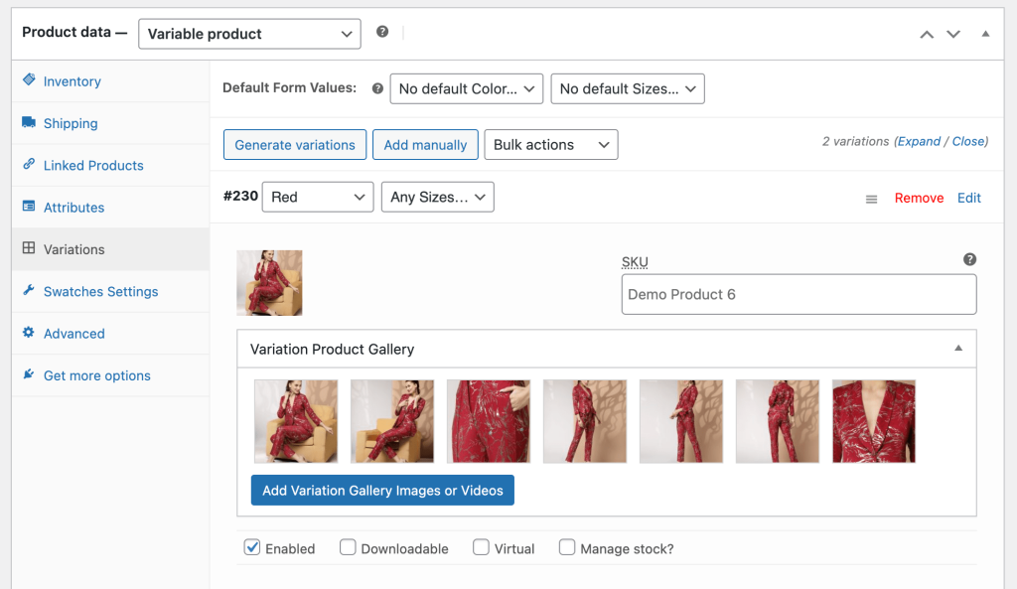Collapse the Variation Product Gallery panel

point(958,349)
